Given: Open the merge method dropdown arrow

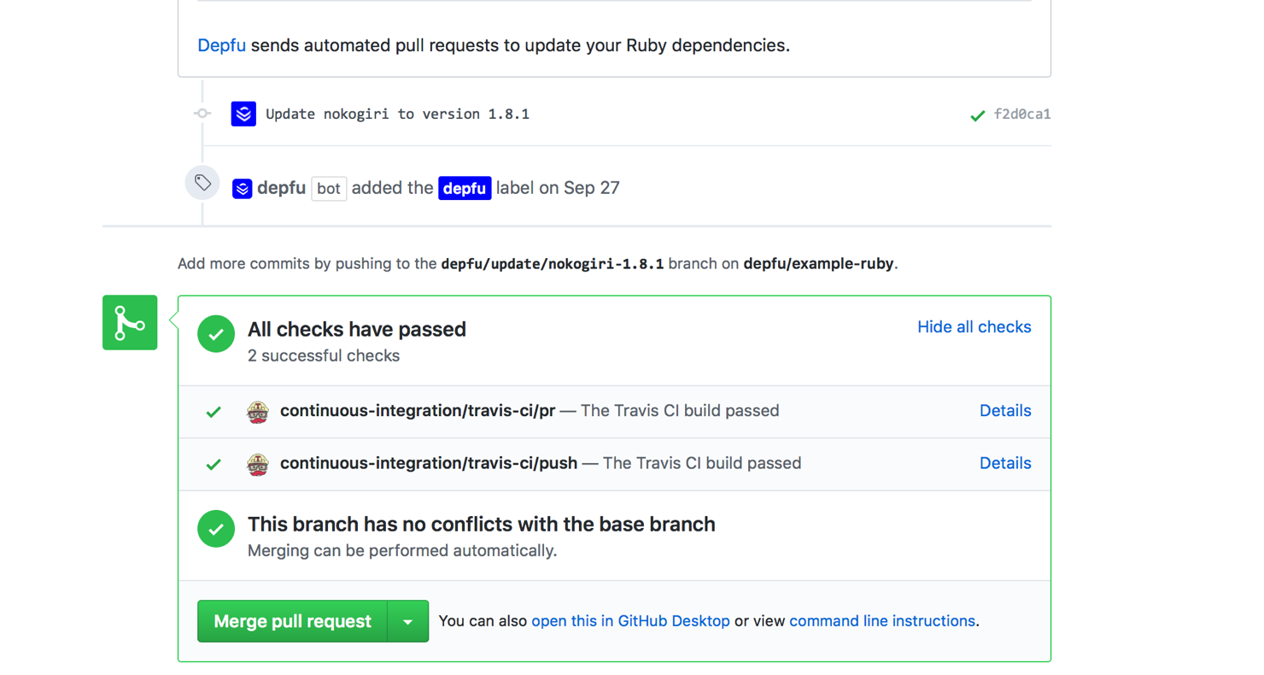Looking at the screenshot, I should click(x=408, y=621).
